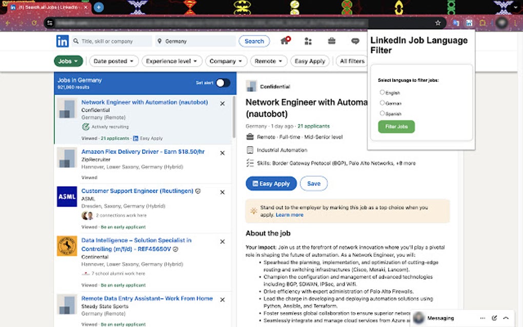Click the bookmark star in the address bar

(438, 23)
